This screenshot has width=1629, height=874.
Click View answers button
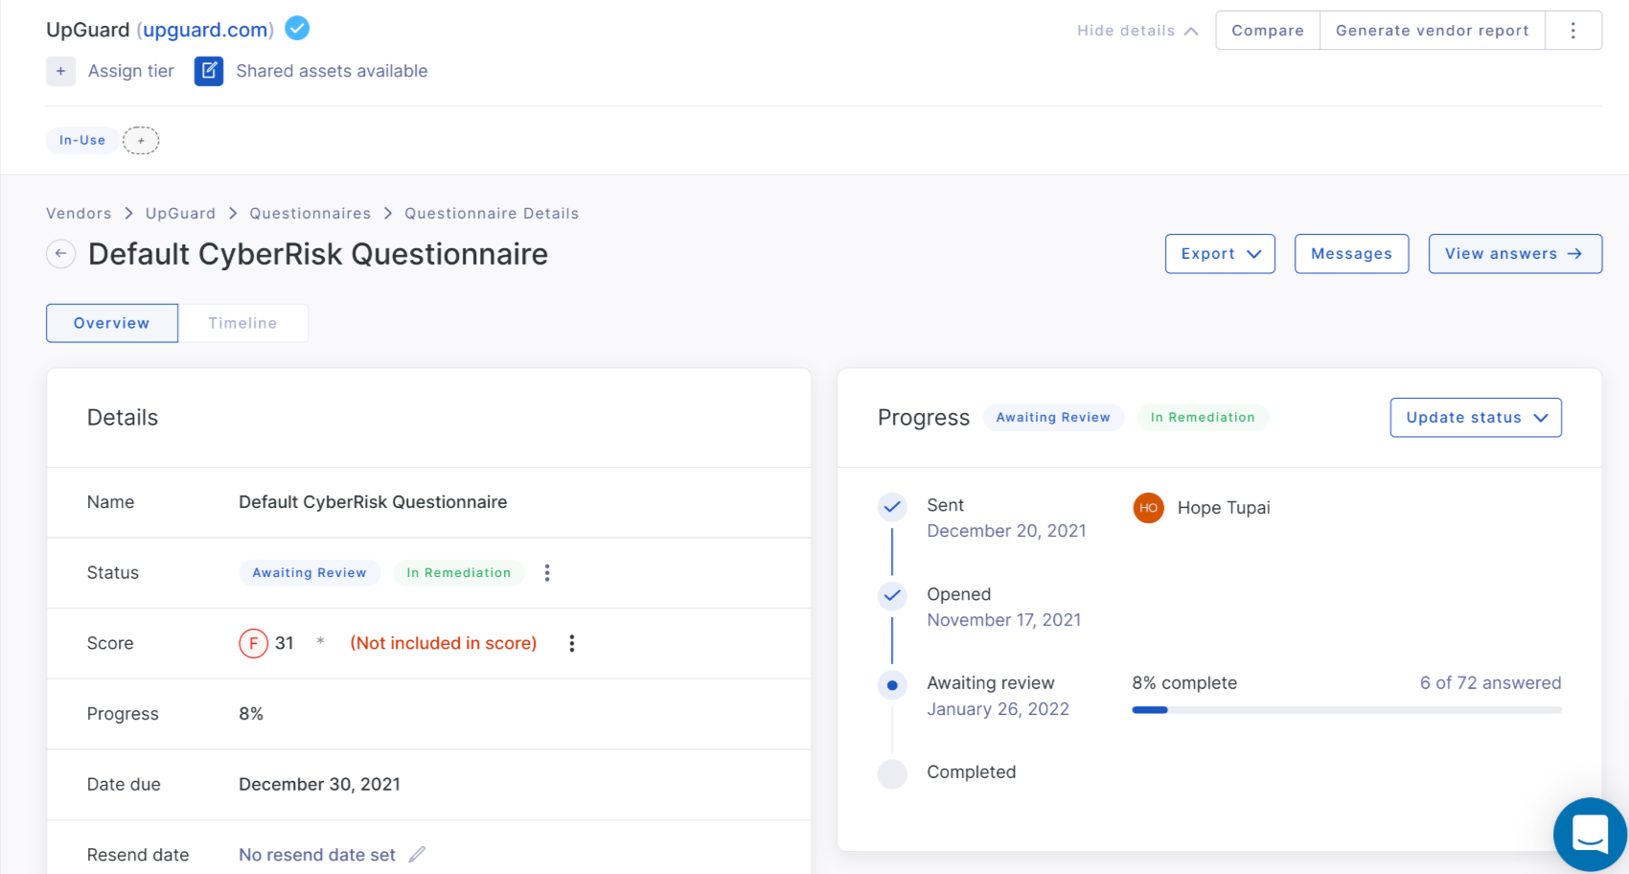click(x=1515, y=254)
